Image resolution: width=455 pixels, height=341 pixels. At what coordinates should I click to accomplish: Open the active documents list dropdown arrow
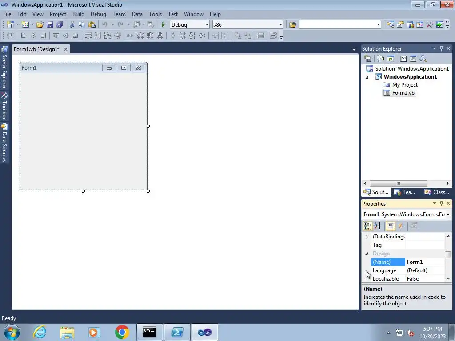click(x=354, y=50)
